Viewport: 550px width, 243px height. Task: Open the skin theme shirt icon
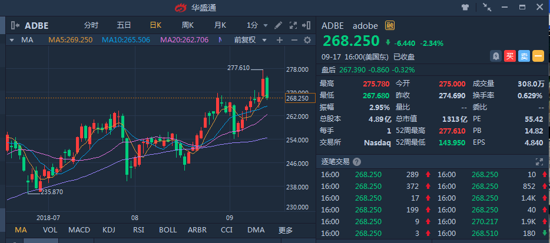[x=465, y=8]
